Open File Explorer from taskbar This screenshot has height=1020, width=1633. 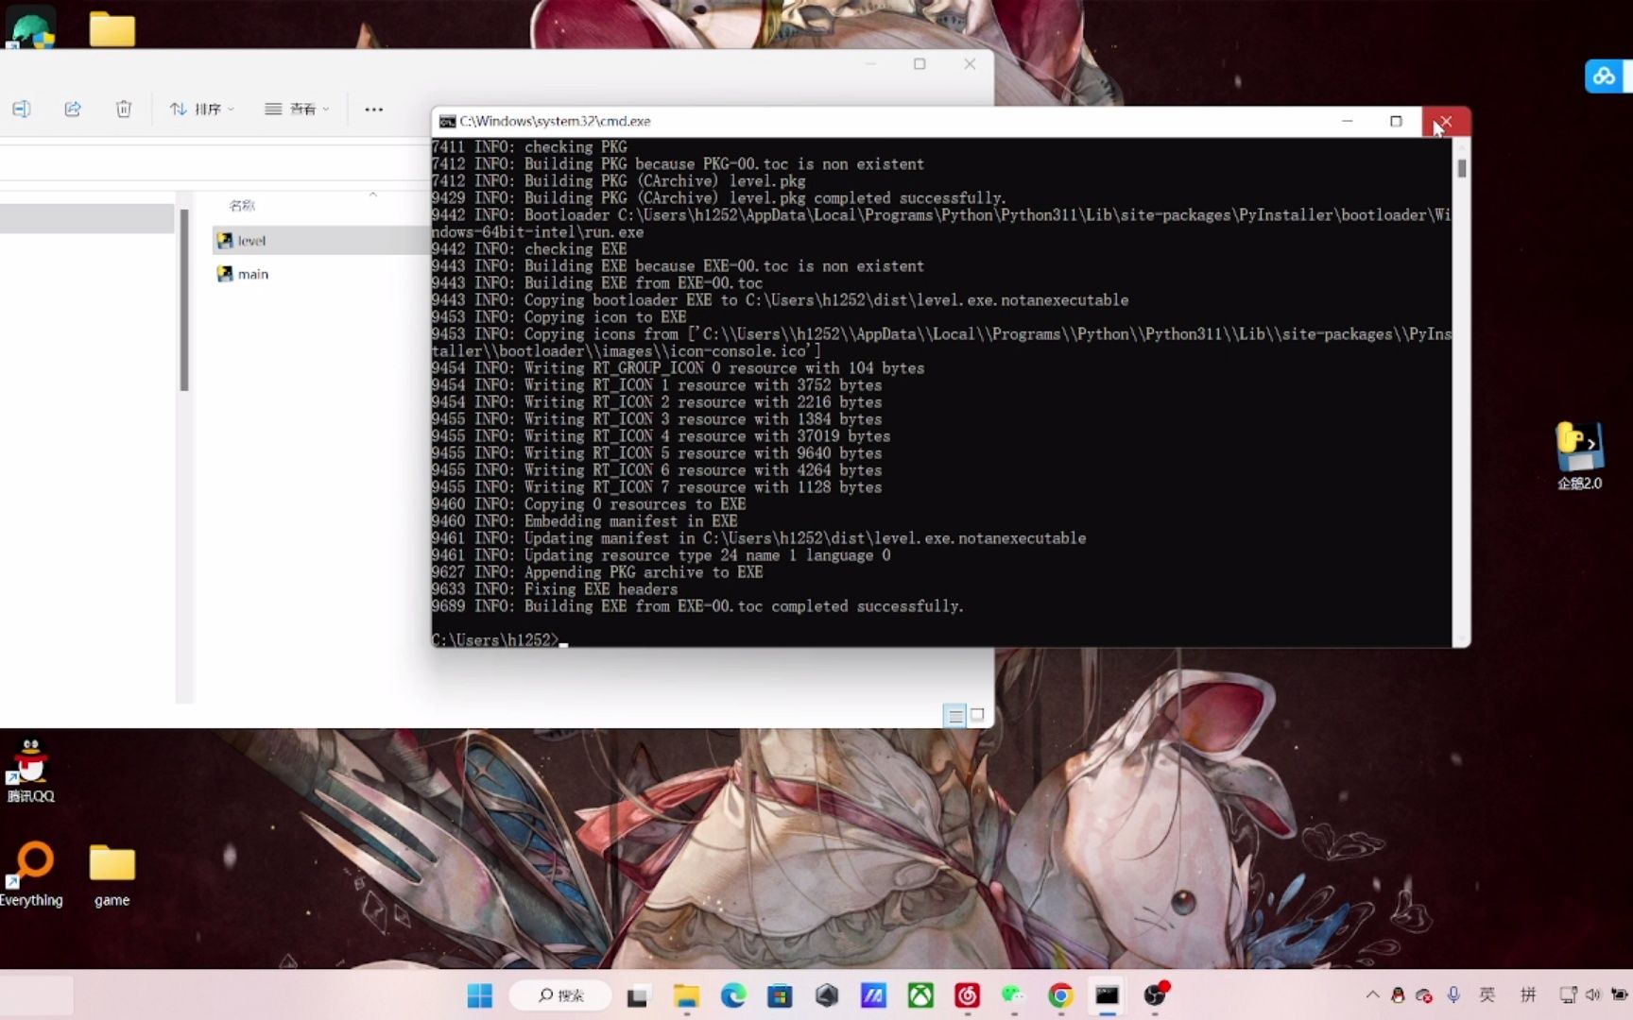(x=686, y=995)
